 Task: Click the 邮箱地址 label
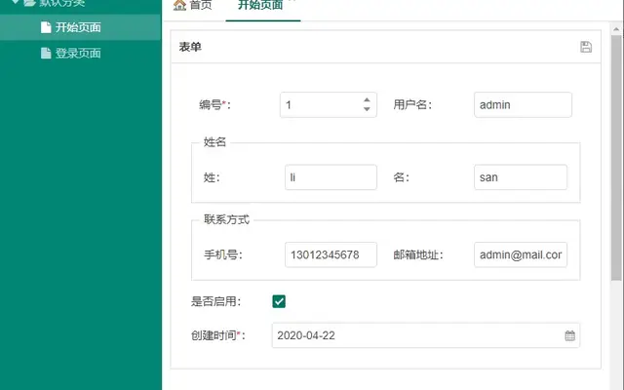pos(418,254)
